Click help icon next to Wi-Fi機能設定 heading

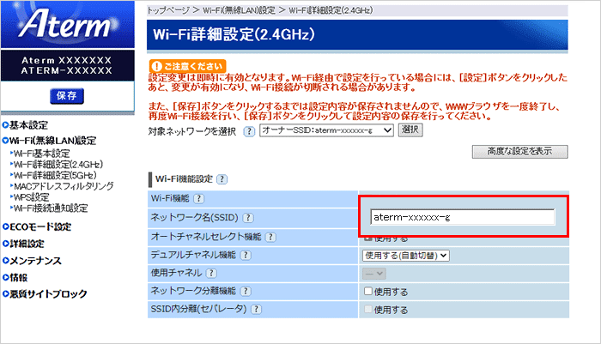tap(222, 179)
